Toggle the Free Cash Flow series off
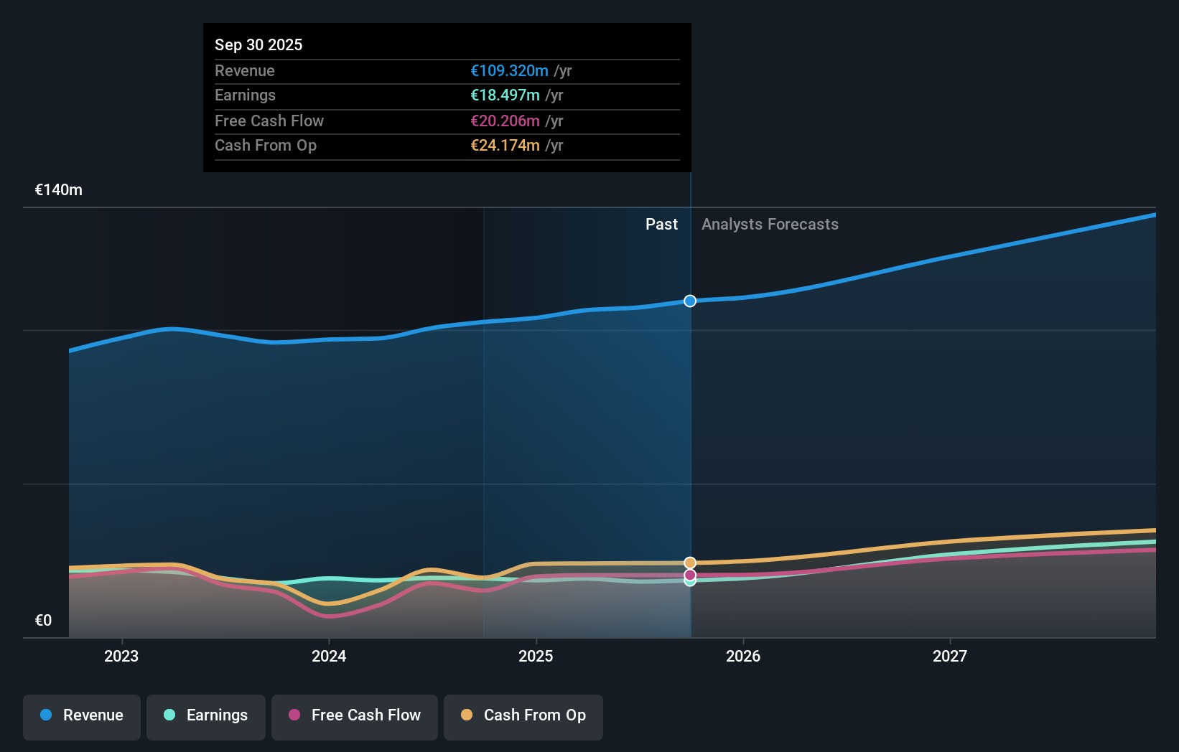Image resolution: width=1179 pixels, height=752 pixels. (x=354, y=715)
